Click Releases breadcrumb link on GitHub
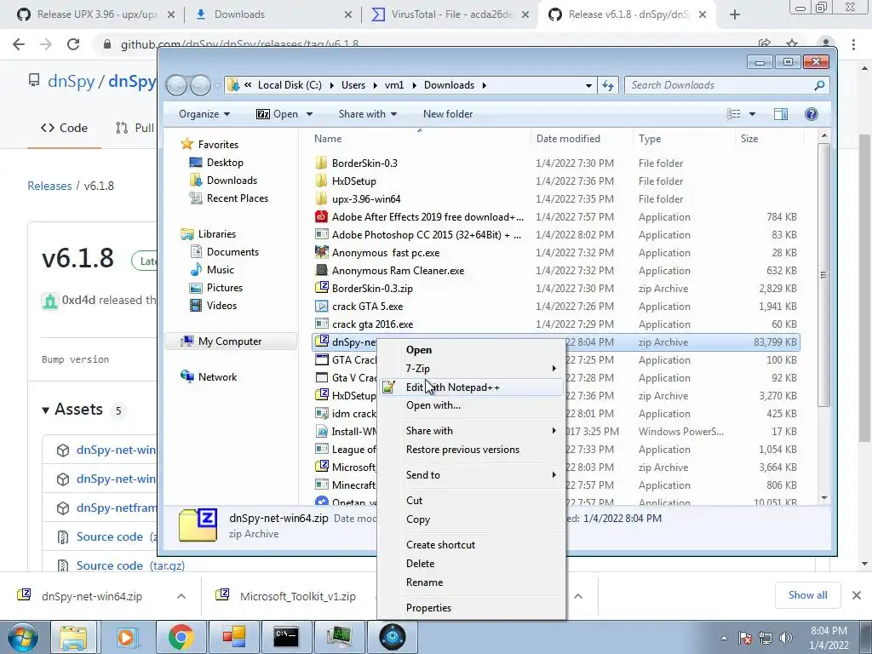Image resolution: width=872 pixels, height=654 pixels. point(49,186)
